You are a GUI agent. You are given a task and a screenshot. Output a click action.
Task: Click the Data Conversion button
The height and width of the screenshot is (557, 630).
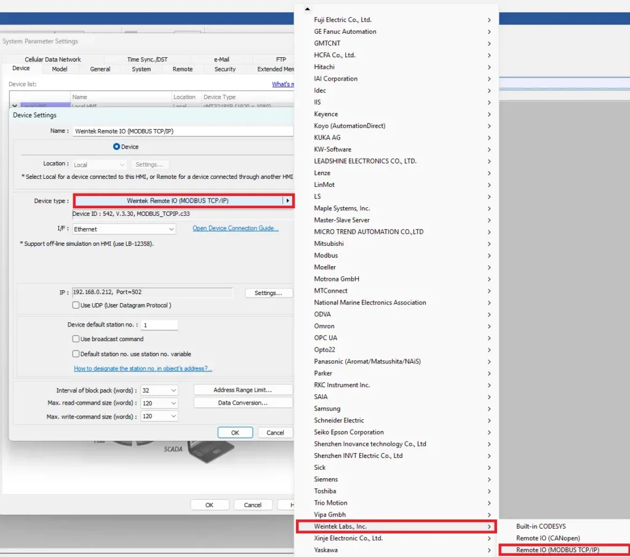pyautogui.click(x=242, y=403)
